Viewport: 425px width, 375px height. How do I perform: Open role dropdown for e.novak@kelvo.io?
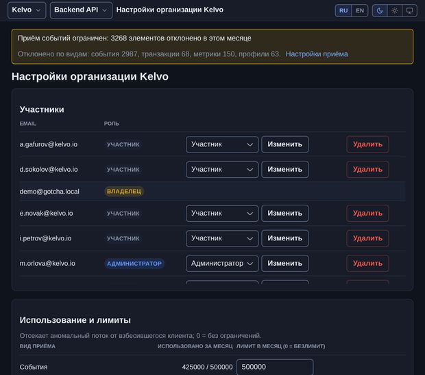pyautogui.click(x=222, y=213)
